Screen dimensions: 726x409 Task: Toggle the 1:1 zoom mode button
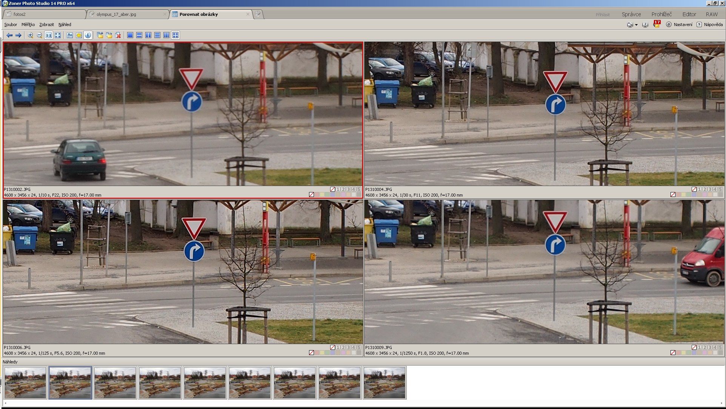[49, 35]
